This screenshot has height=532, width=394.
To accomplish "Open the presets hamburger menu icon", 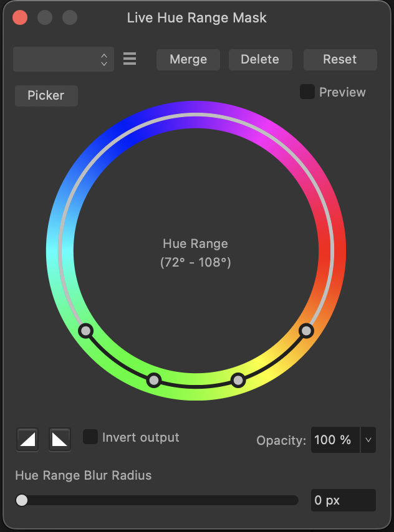I will (130, 59).
